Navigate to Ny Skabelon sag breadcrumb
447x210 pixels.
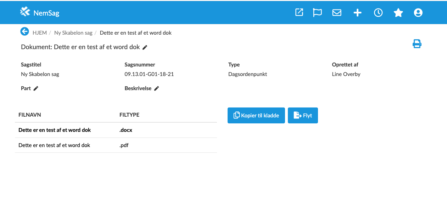click(73, 33)
